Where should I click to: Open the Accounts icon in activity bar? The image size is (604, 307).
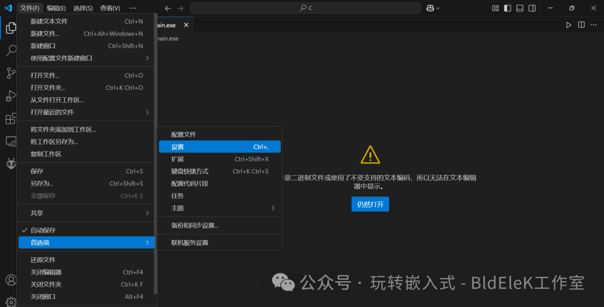[x=11, y=280]
